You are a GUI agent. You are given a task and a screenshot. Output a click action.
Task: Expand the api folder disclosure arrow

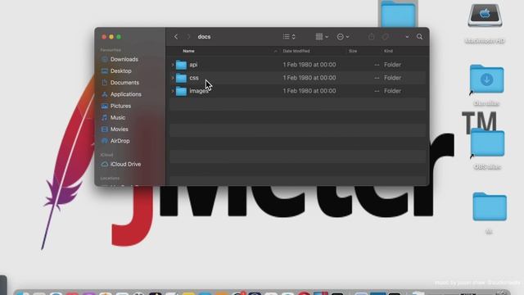click(x=173, y=65)
